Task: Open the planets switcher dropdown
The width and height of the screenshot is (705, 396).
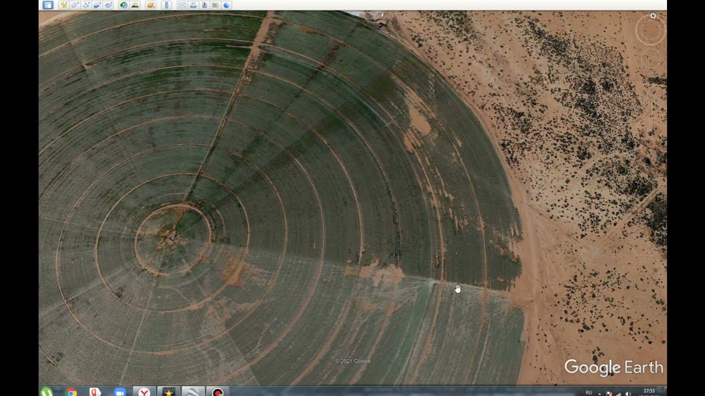Action: click(x=150, y=5)
